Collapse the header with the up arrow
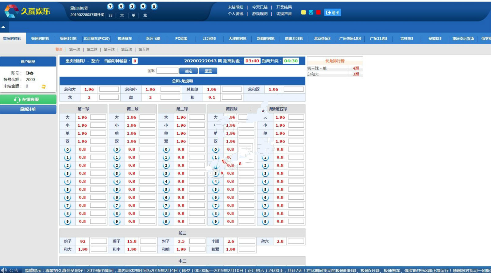The image size is (491, 273). [x=3, y=27]
